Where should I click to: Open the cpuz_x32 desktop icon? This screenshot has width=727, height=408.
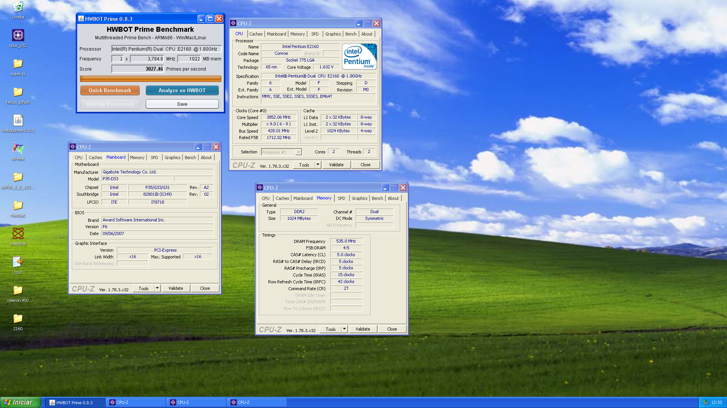18,35
